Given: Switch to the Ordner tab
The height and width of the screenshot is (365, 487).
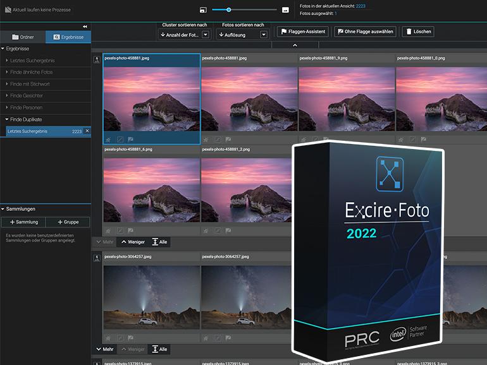Looking at the screenshot, I should tap(23, 37).
